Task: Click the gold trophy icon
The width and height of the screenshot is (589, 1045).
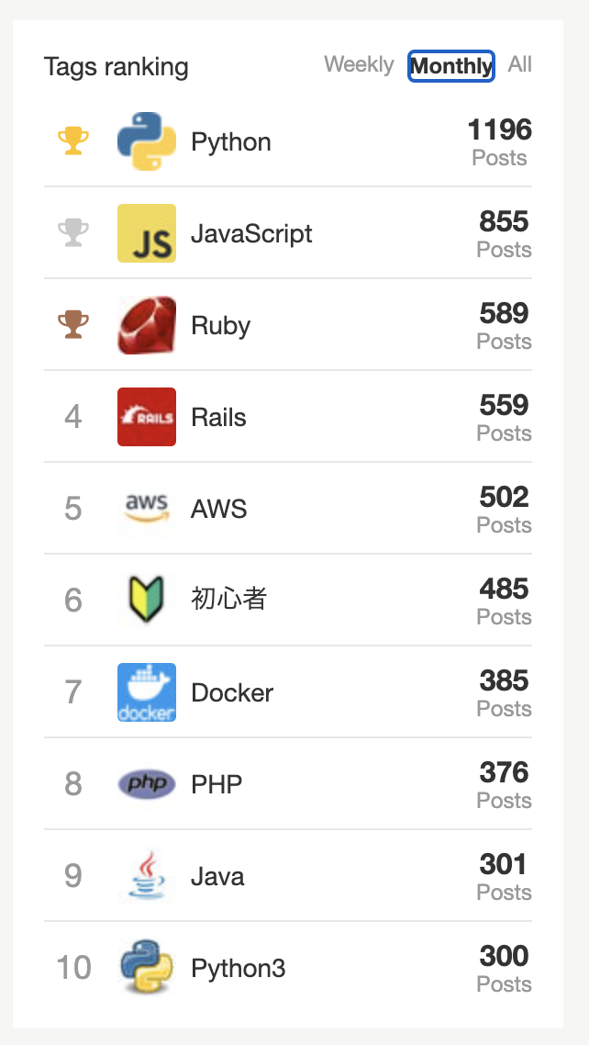Action: [73, 141]
